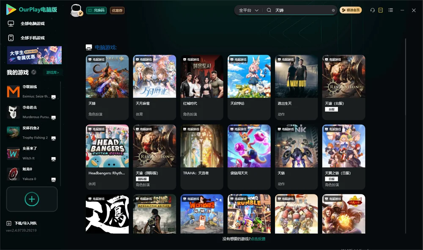
Task: Open the 天谕（台服）game card
Action: [x=343, y=87]
